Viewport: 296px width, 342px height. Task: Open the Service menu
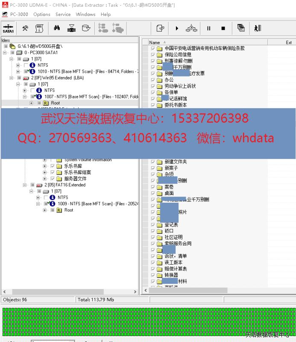[x=63, y=14]
